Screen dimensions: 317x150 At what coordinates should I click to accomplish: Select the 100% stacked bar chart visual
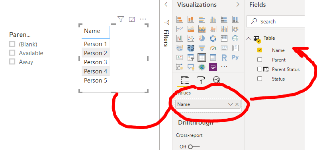224,19
